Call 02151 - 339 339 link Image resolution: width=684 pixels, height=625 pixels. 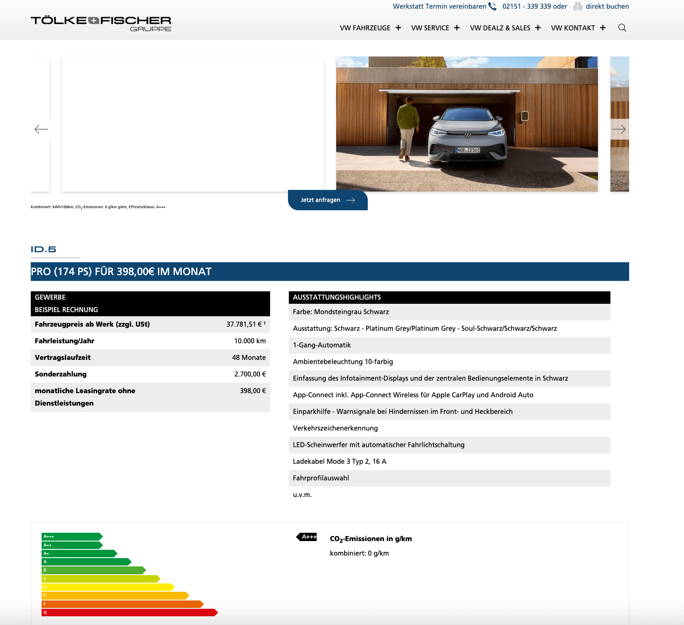[x=527, y=6]
